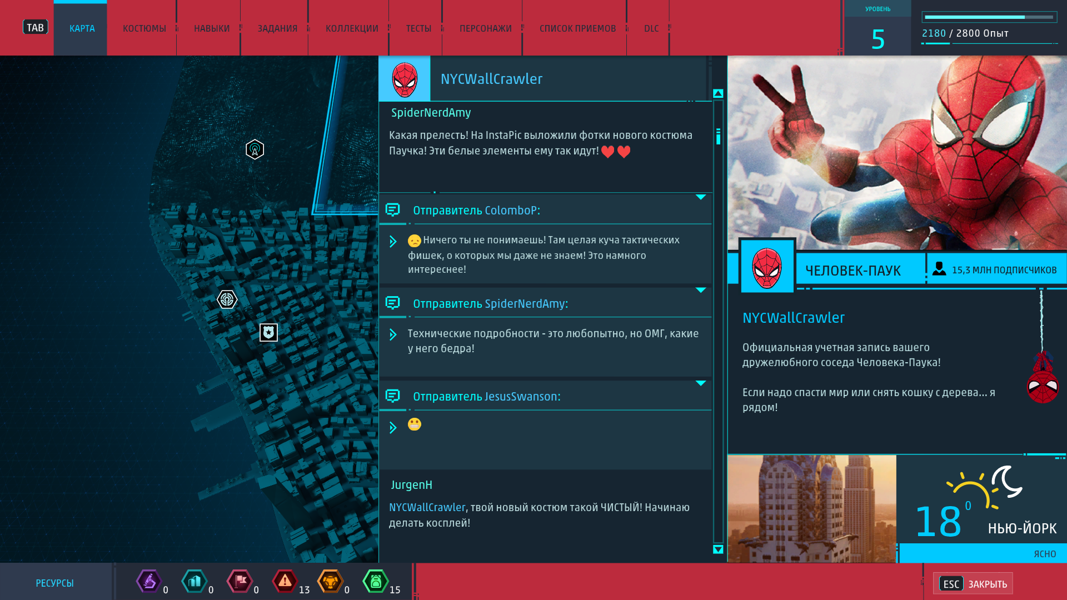
Task: Go to the ЗАДАНИЯ tab
Action: pyautogui.click(x=277, y=28)
